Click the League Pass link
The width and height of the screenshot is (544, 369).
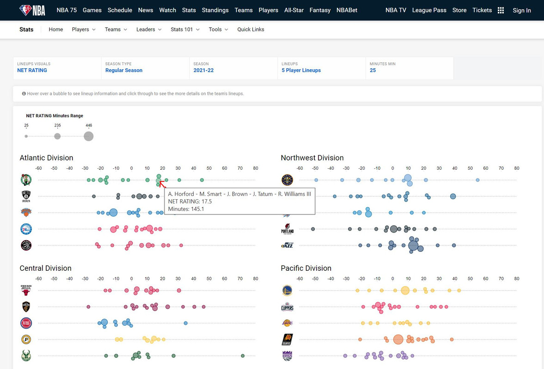click(x=429, y=11)
